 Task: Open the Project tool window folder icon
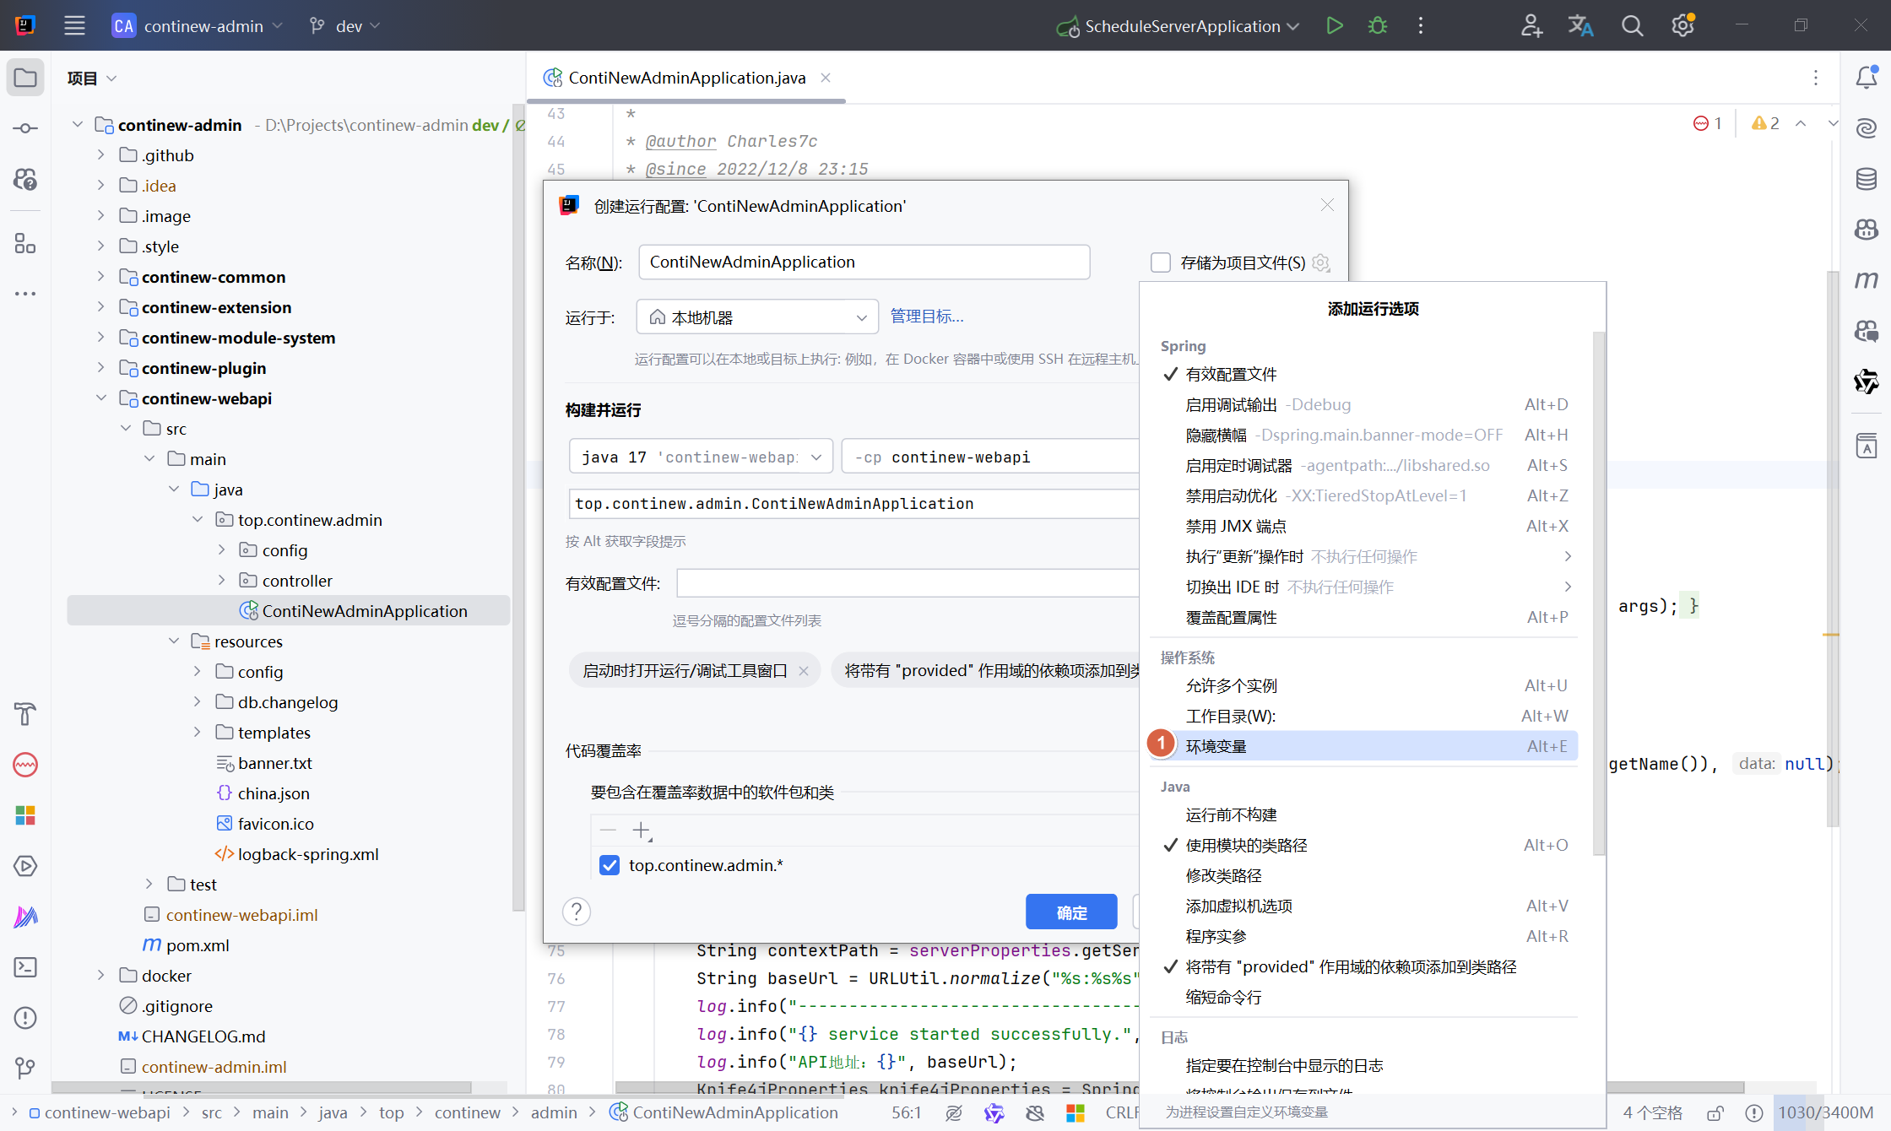pyautogui.click(x=25, y=78)
